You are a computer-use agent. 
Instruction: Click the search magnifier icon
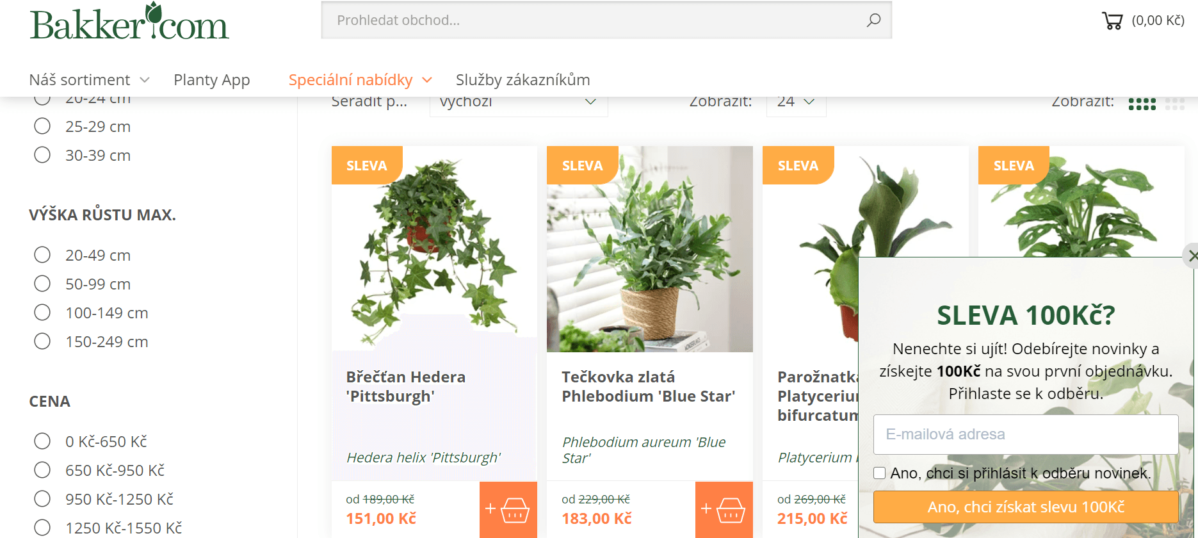click(873, 20)
